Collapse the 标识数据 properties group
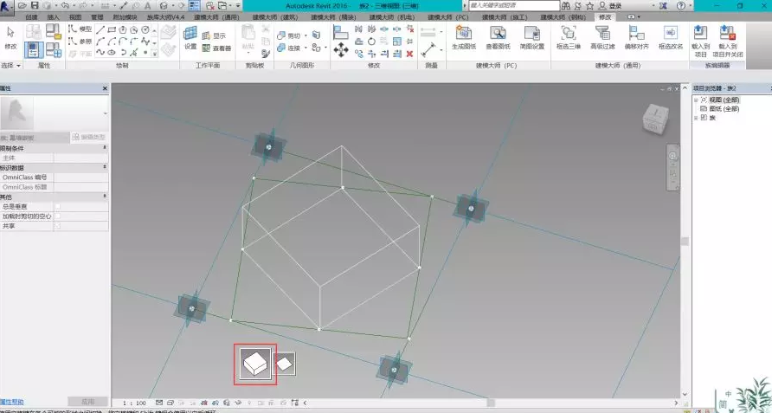The height and width of the screenshot is (413, 772). (105, 168)
